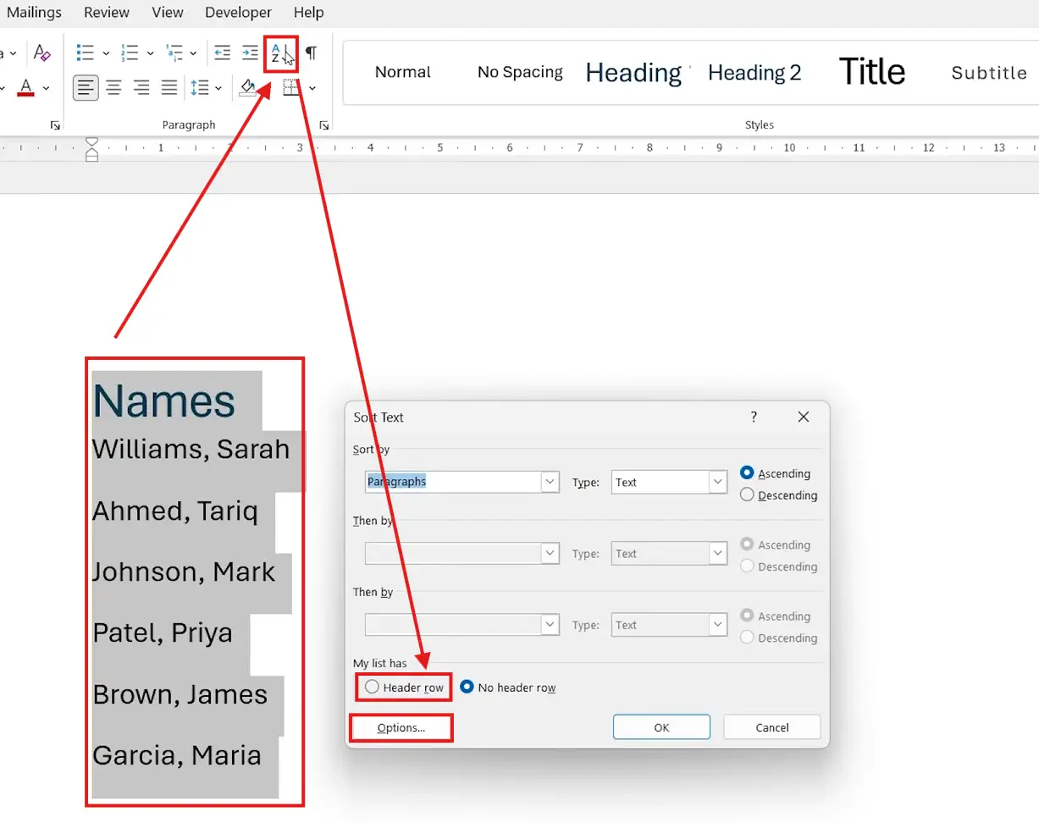
Task: Open font color dropdown arrow
Action: (46, 87)
